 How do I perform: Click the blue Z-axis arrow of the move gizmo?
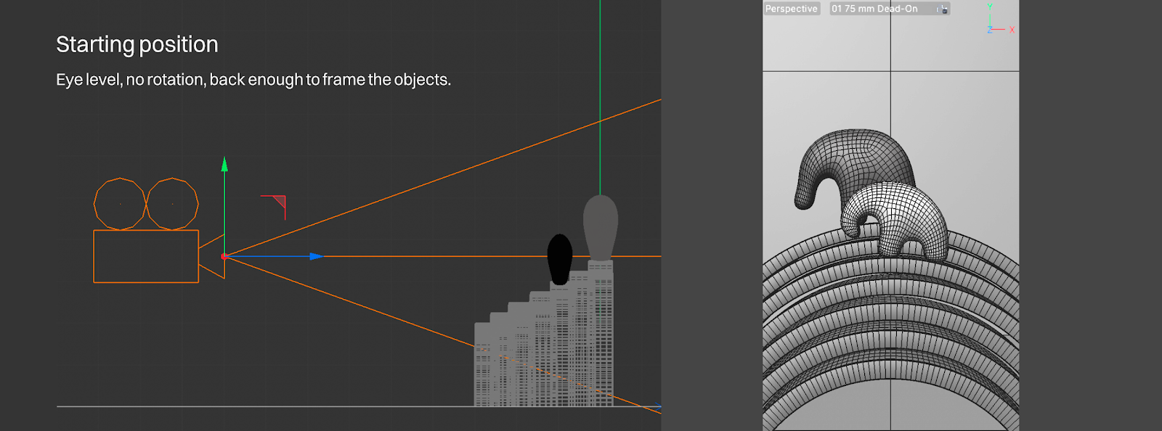click(316, 256)
